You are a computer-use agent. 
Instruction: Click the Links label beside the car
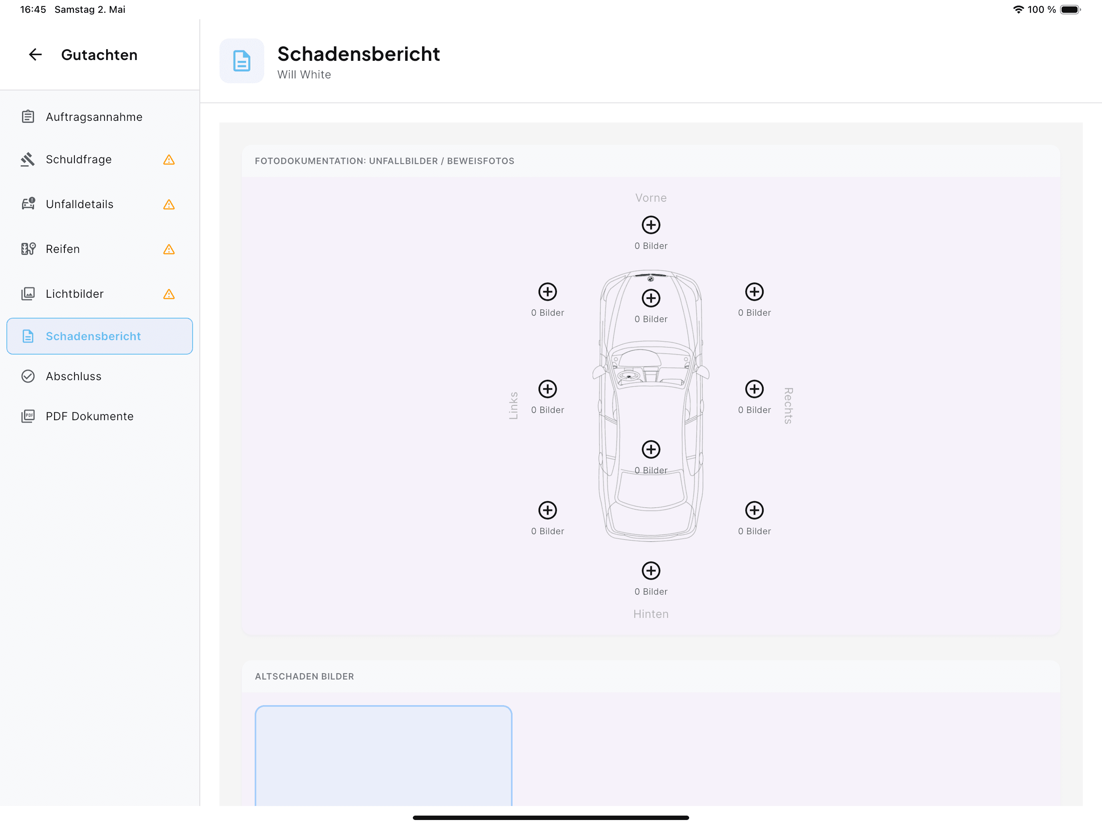[x=513, y=405]
